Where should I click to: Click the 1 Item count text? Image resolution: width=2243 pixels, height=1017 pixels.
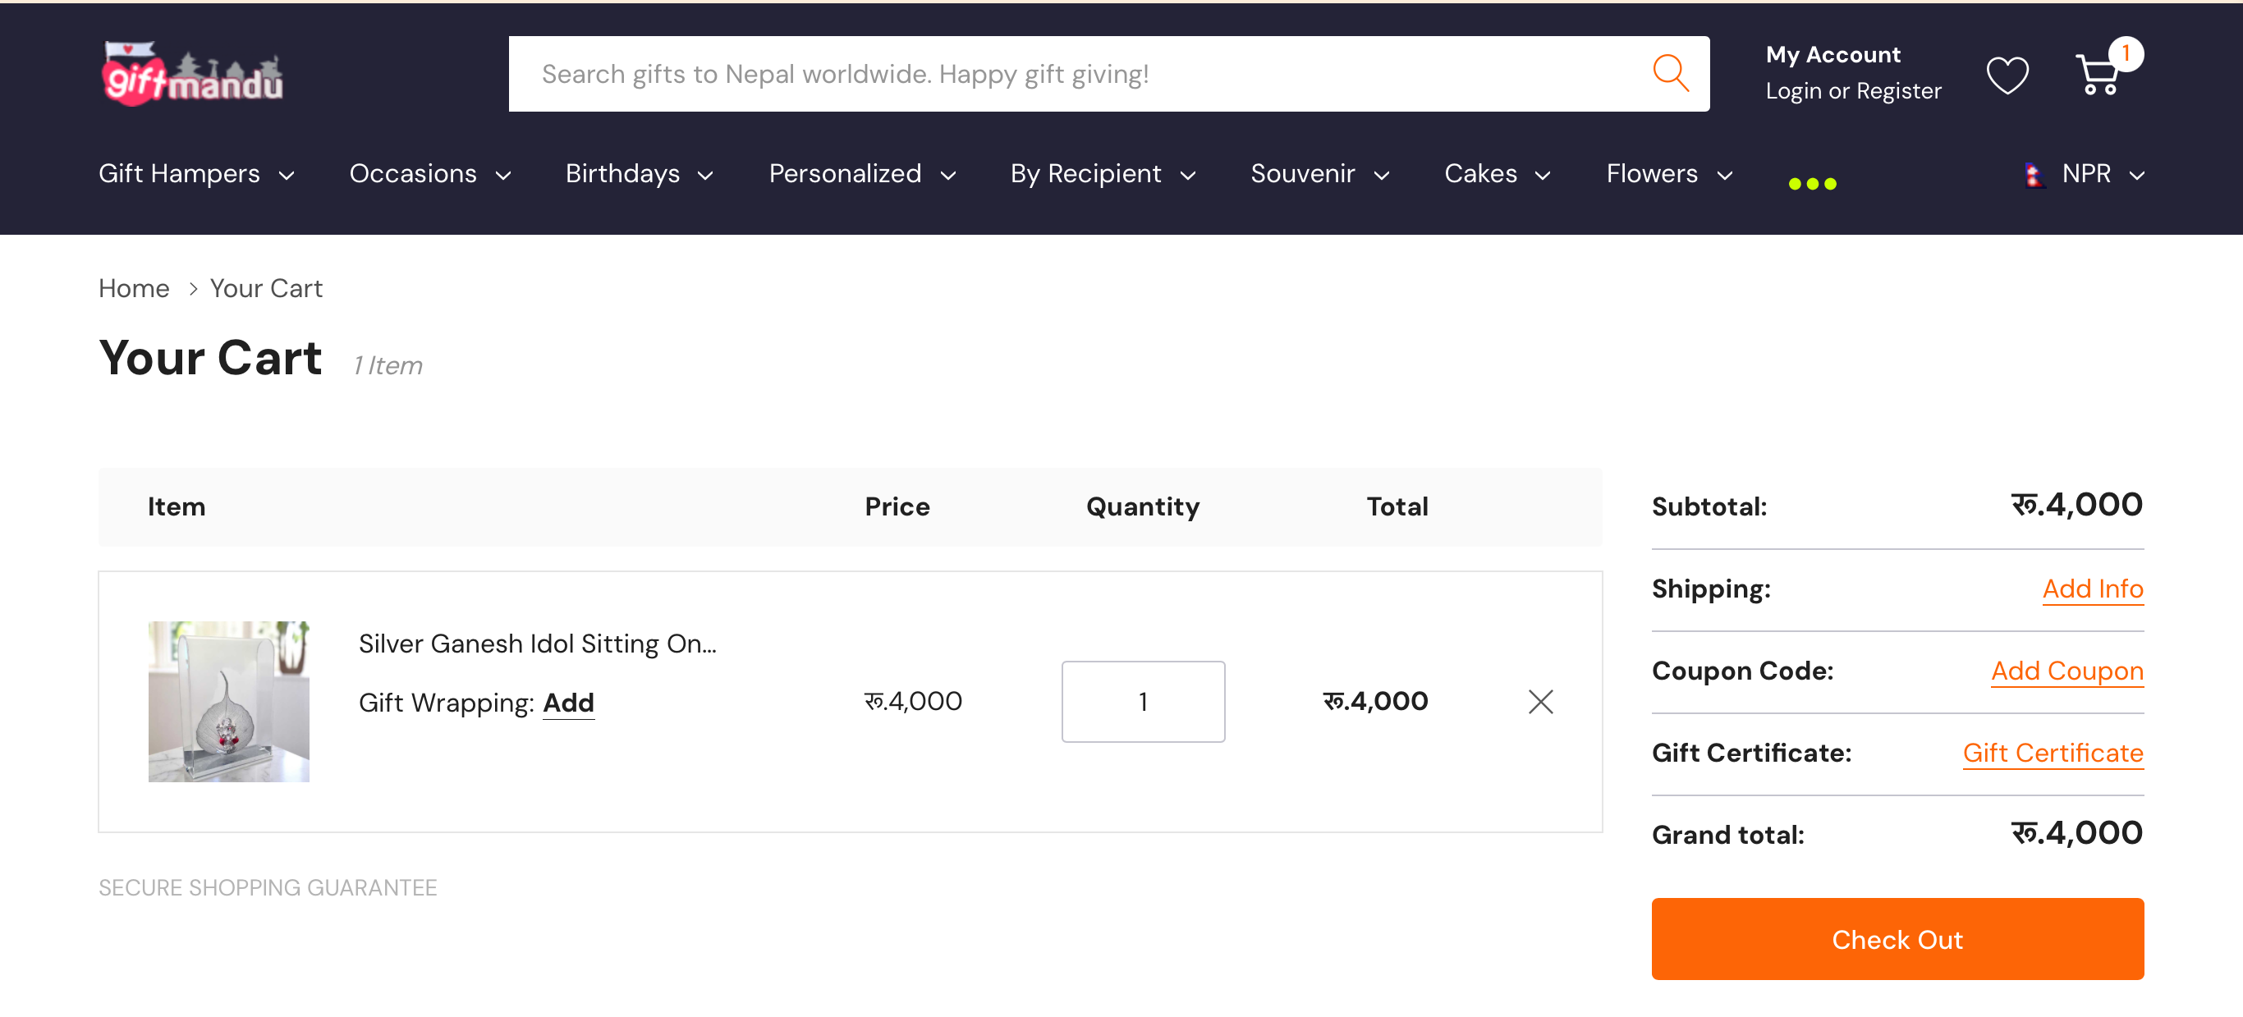(x=388, y=366)
